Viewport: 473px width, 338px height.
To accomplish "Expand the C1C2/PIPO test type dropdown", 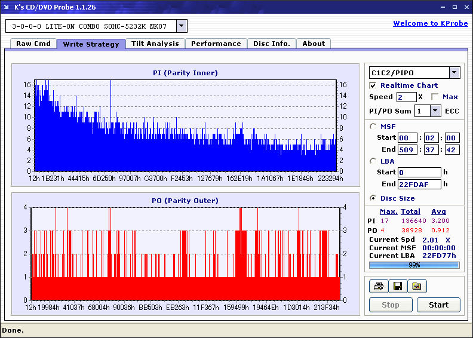I will tap(454, 72).
